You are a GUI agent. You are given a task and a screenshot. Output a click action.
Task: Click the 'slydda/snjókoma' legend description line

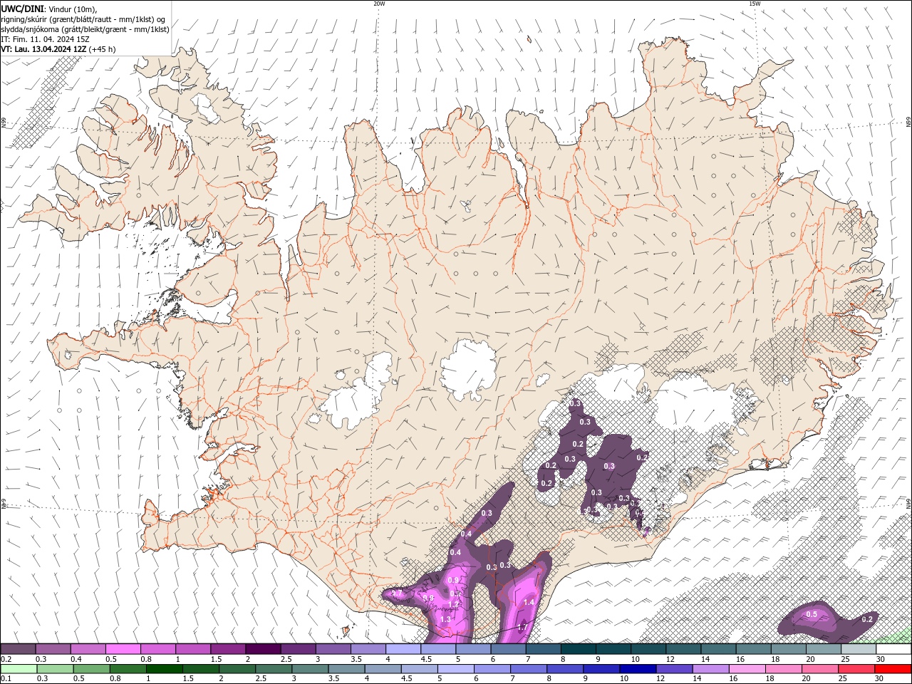(x=85, y=29)
